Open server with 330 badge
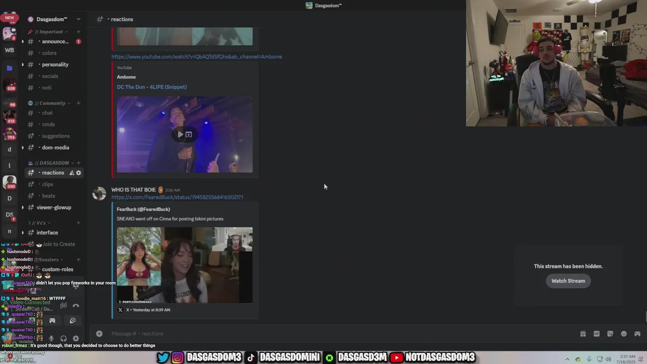Viewport: 647px width, 364px height. click(x=9, y=181)
